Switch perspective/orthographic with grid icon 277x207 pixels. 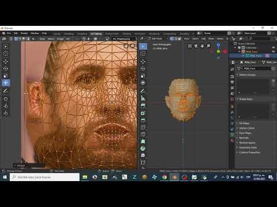point(190,46)
